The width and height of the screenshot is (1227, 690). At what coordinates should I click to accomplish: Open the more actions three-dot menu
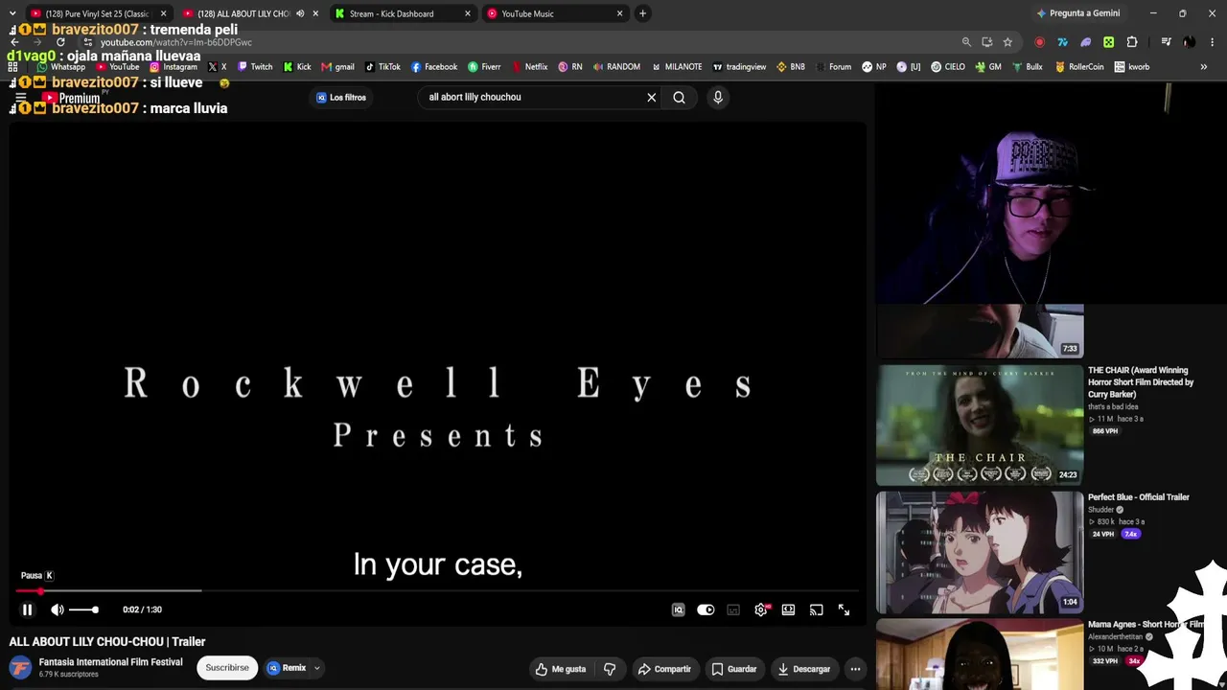[855, 669]
